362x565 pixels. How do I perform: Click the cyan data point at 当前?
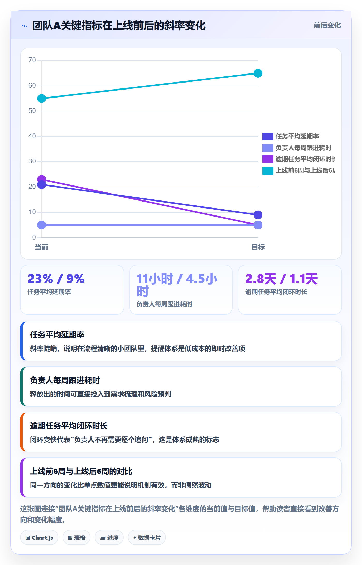[x=42, y=98]
